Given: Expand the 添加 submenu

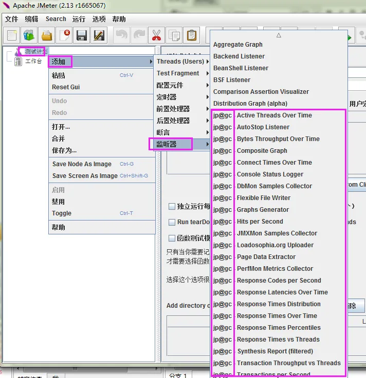Looking at the screenshot, I should click(101, 62).
